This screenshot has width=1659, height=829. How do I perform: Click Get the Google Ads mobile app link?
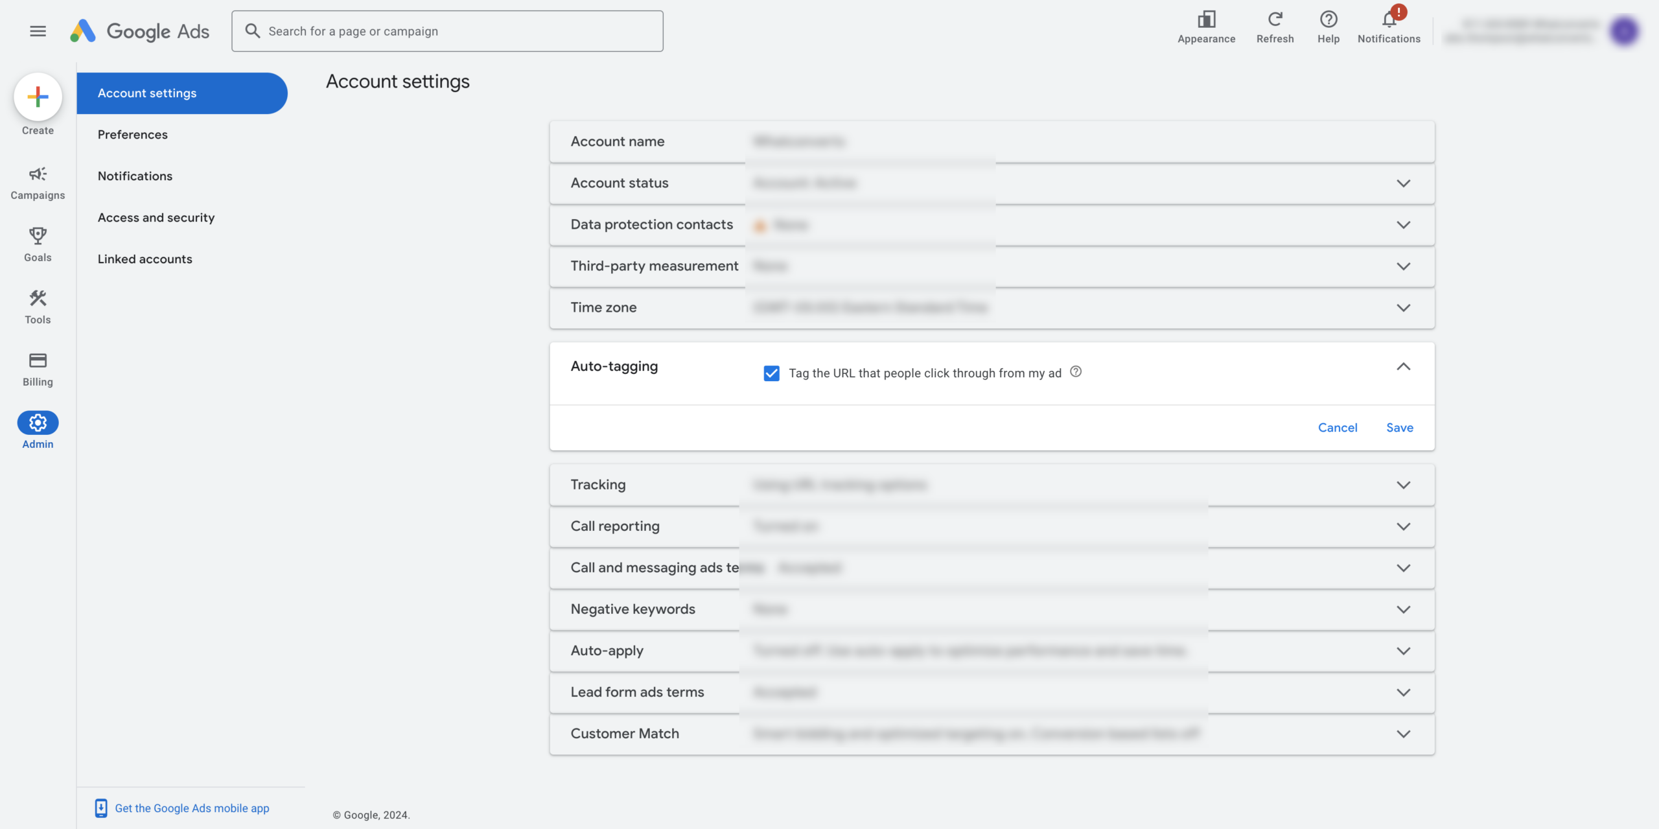pyautogui.click(x=191, y=808)
